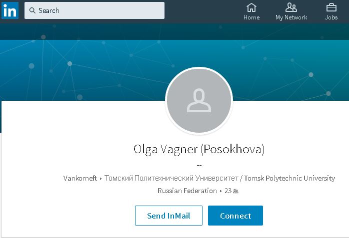Click the name Olga Vagner (Posokhova)
This screenshot has width=349, height=238.
199,149
